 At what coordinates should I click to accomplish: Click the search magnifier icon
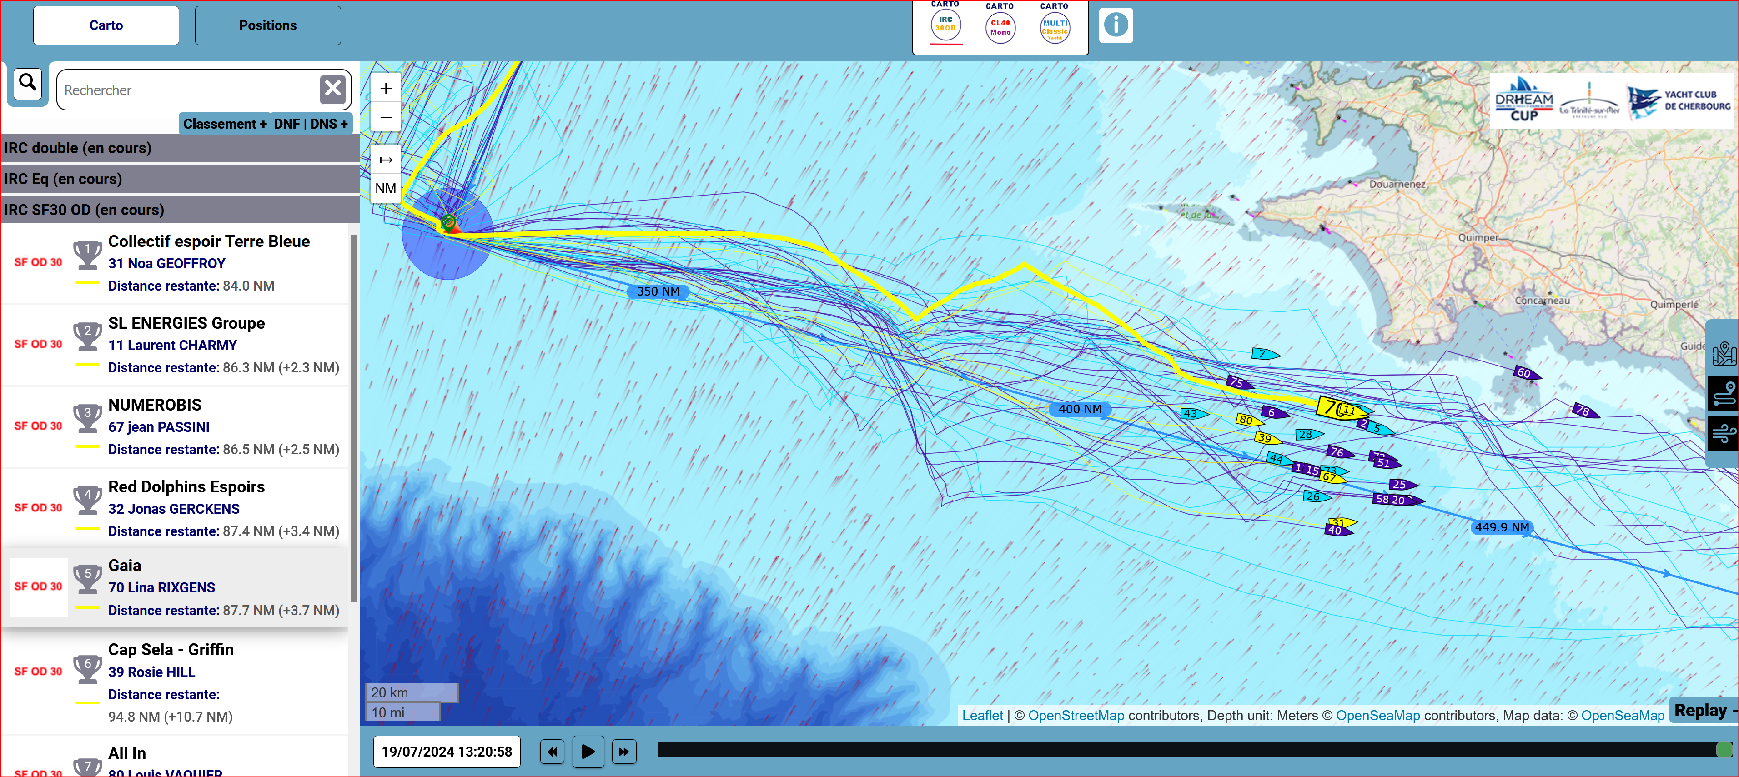pyautogui.click(x=28, y=84)
